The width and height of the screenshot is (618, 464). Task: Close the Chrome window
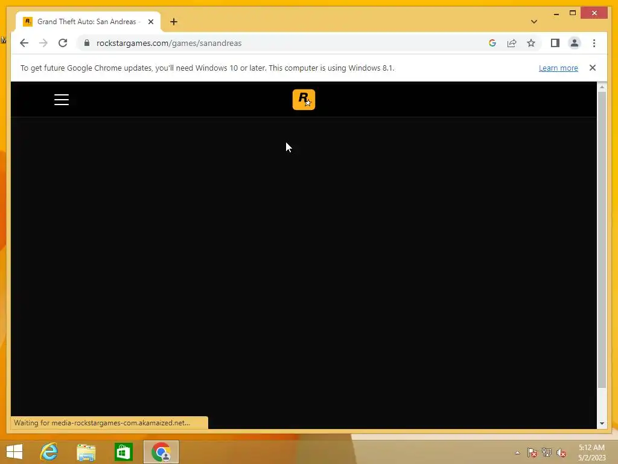pos(594,13)
